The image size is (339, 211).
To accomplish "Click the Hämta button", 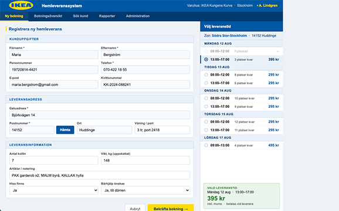I will tap(65, 130).
